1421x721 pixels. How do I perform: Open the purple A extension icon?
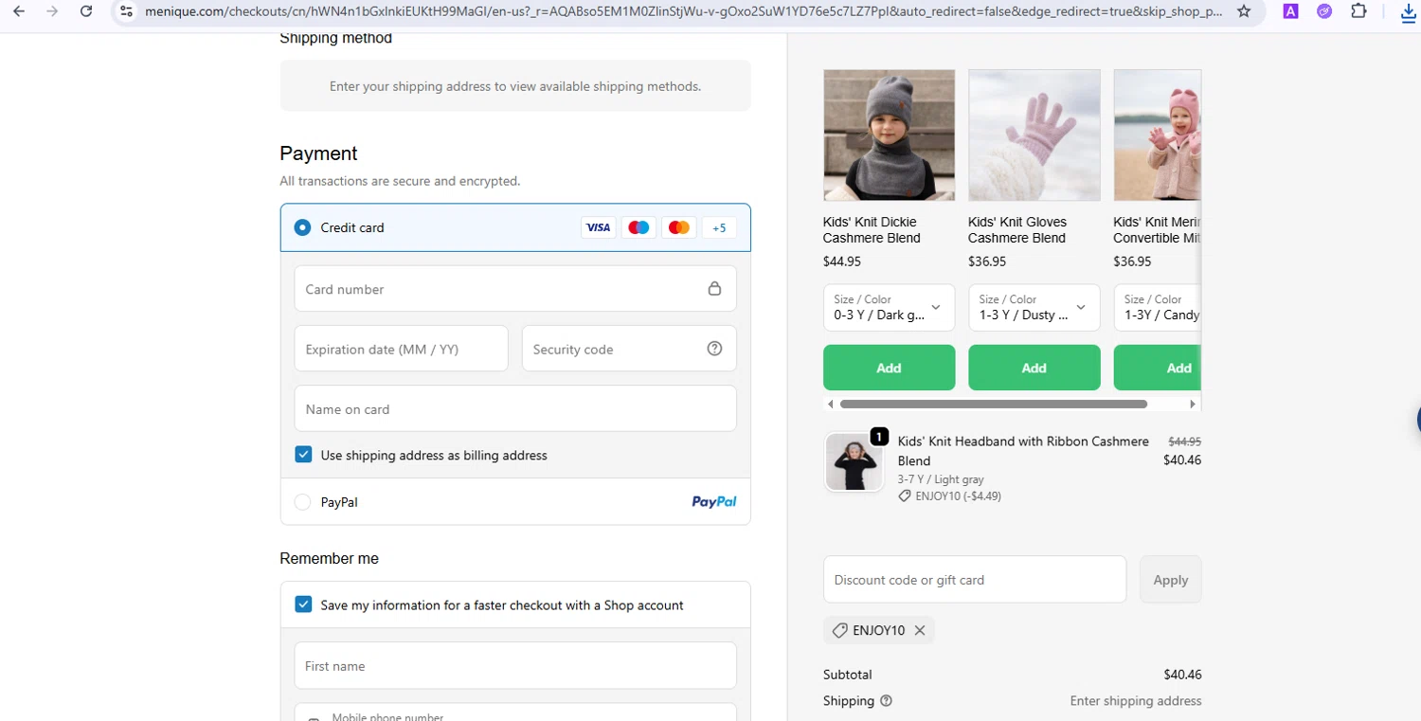coord(1290,11)
